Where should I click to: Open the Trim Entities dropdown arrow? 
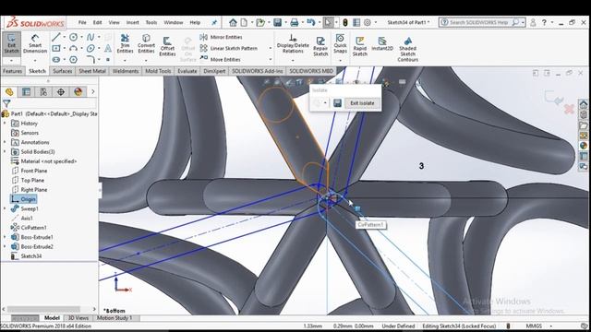point(125,60)
